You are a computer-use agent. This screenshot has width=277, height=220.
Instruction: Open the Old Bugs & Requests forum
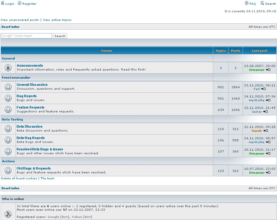[x=34, y=168]
